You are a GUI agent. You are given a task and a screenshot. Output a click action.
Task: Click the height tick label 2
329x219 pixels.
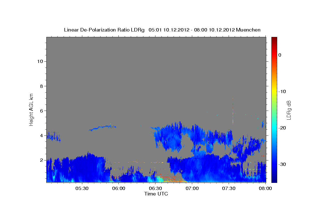pos(41,160)
